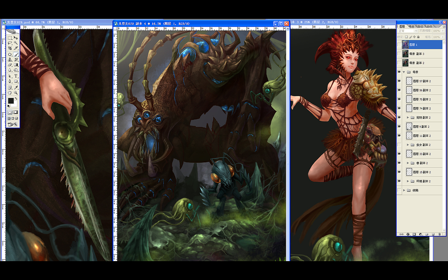Expand the 环境 副本 2 group
The height and width of the screenshot is (280, 448).
(x=408, y=181)
